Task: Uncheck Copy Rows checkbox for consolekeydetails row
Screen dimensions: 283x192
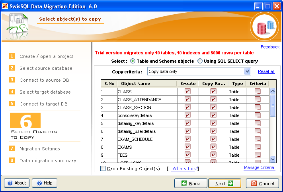Action: (213, 115)
